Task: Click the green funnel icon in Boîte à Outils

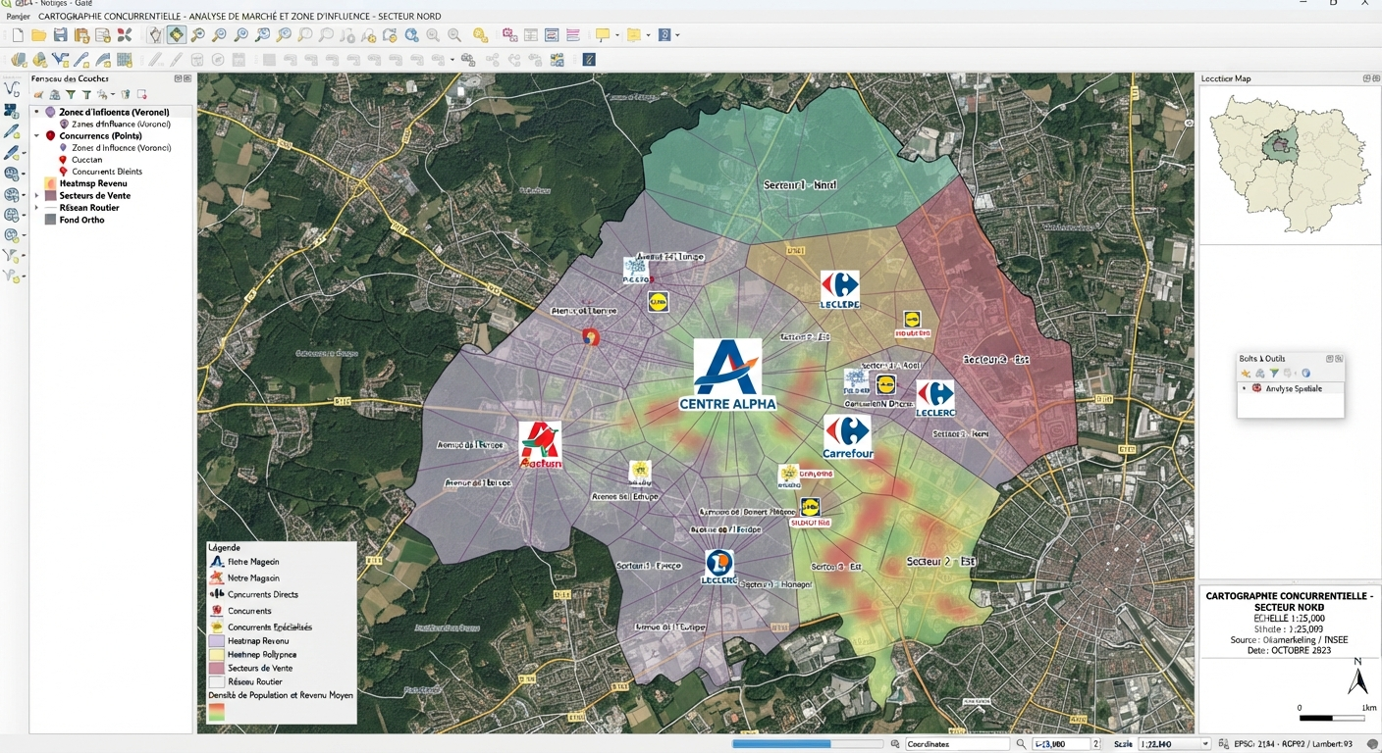Action: coord(1274,373)
